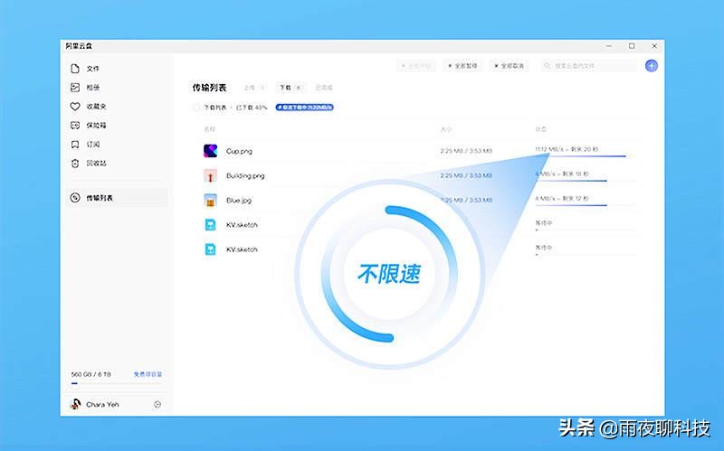Open the 回收站 recycle bin icon
This screenshot has height=451, width=724.
75,164
